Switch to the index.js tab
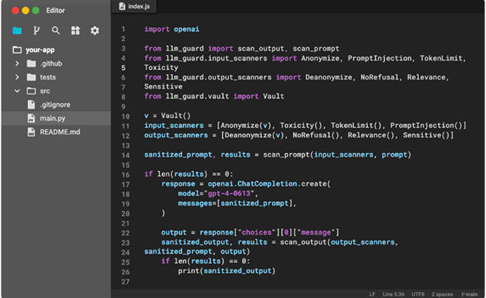This screenshot has width=486, height=298. click(x=134, y=7)
